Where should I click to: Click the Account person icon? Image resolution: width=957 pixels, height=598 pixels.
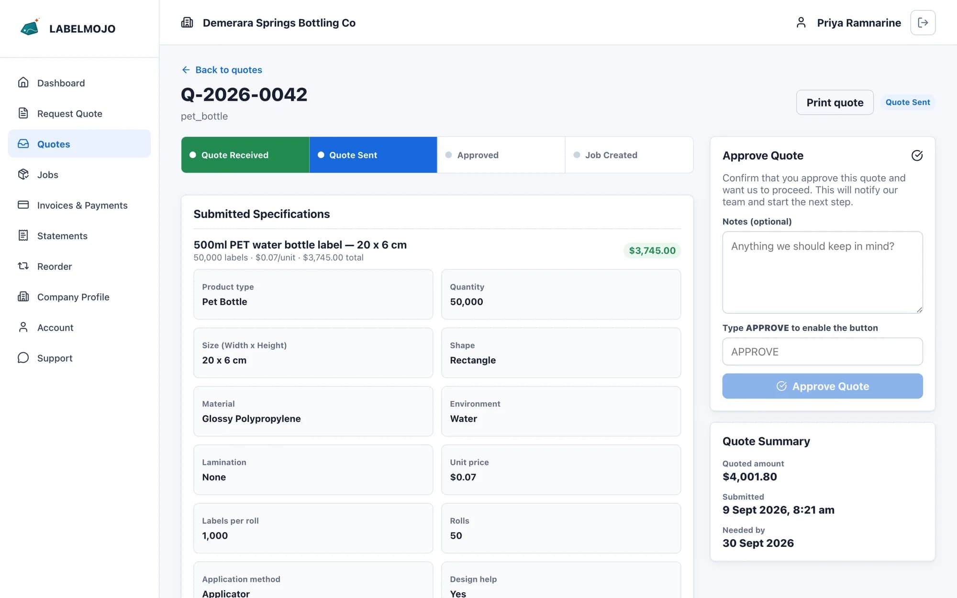click(23, 327)
